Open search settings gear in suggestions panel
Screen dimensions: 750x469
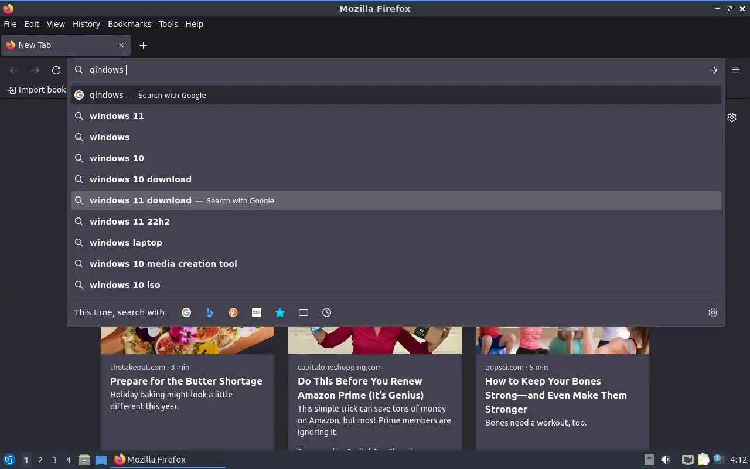tap(713, 312)
